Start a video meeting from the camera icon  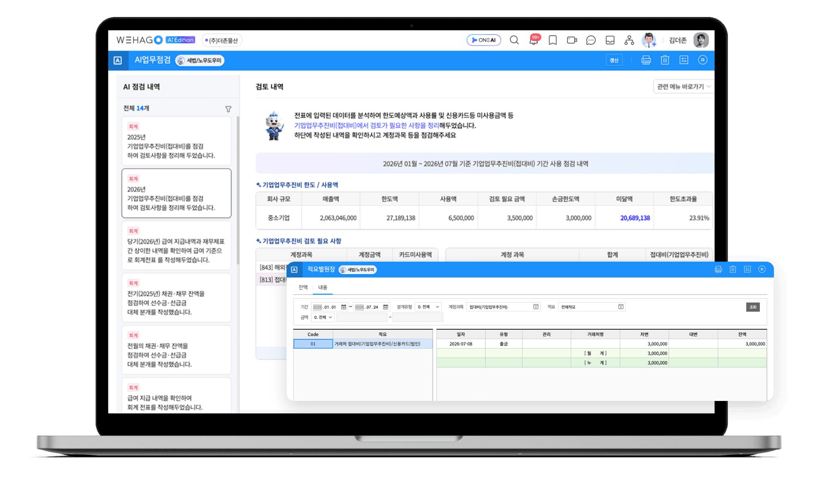point(572,40)
